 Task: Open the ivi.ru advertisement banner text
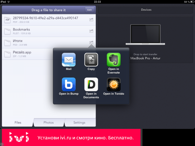tap(86, 138)
